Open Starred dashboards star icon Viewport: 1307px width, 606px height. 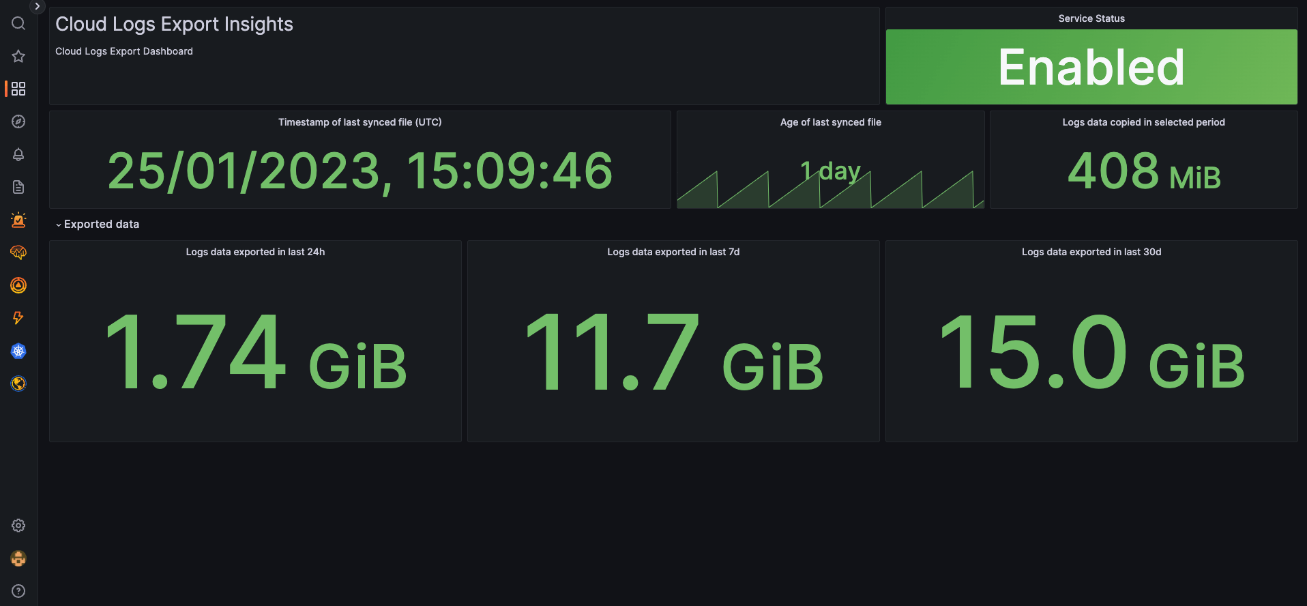coord(18,56)
